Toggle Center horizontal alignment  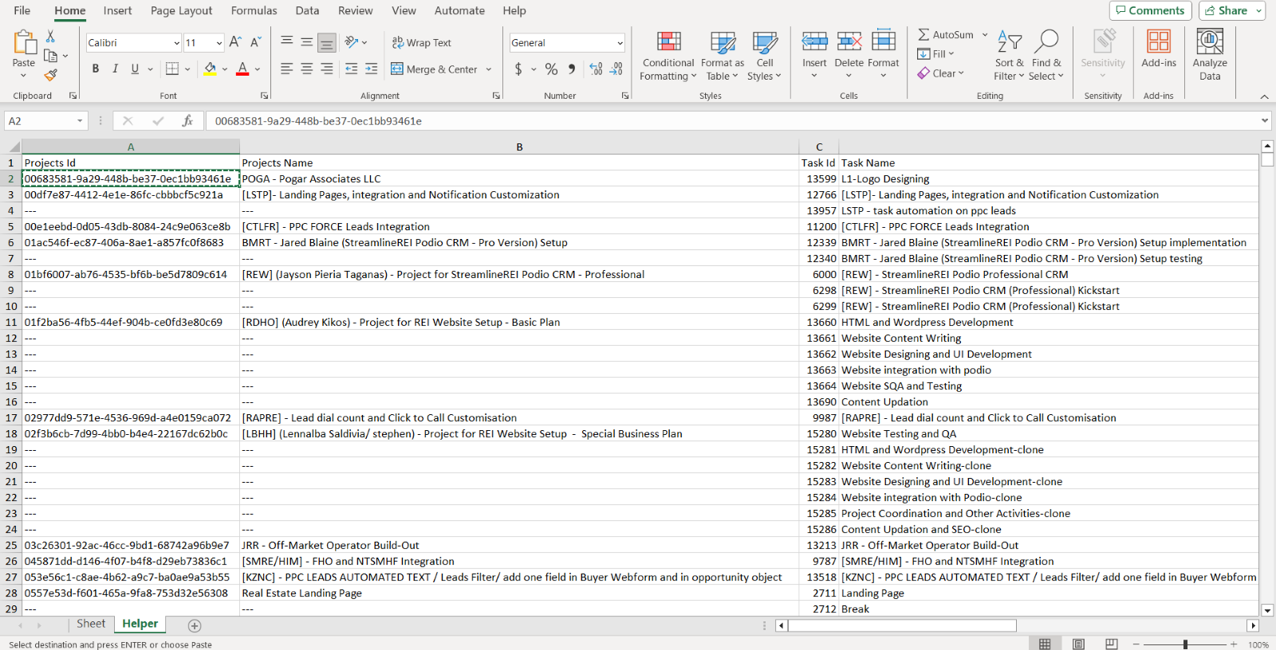[307, 69]
